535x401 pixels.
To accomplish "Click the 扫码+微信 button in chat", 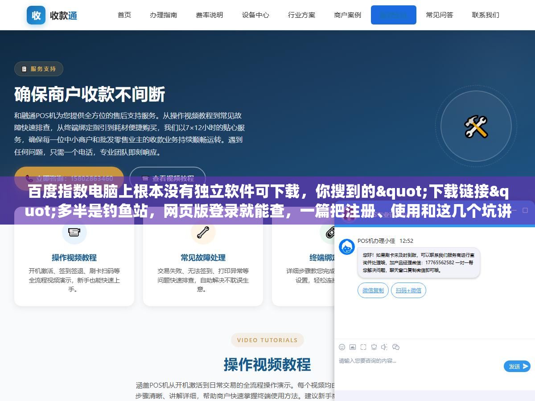I will (409, 291).
